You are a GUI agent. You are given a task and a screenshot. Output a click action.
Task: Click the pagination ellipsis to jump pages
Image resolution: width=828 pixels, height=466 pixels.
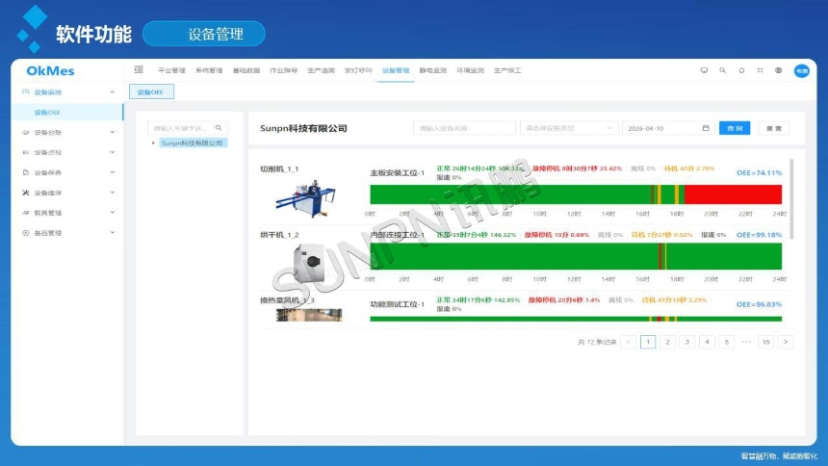746,342
